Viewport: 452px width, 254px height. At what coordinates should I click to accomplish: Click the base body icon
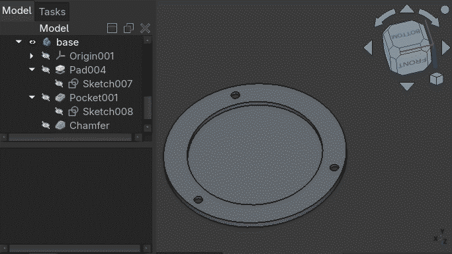click(47, 42)
